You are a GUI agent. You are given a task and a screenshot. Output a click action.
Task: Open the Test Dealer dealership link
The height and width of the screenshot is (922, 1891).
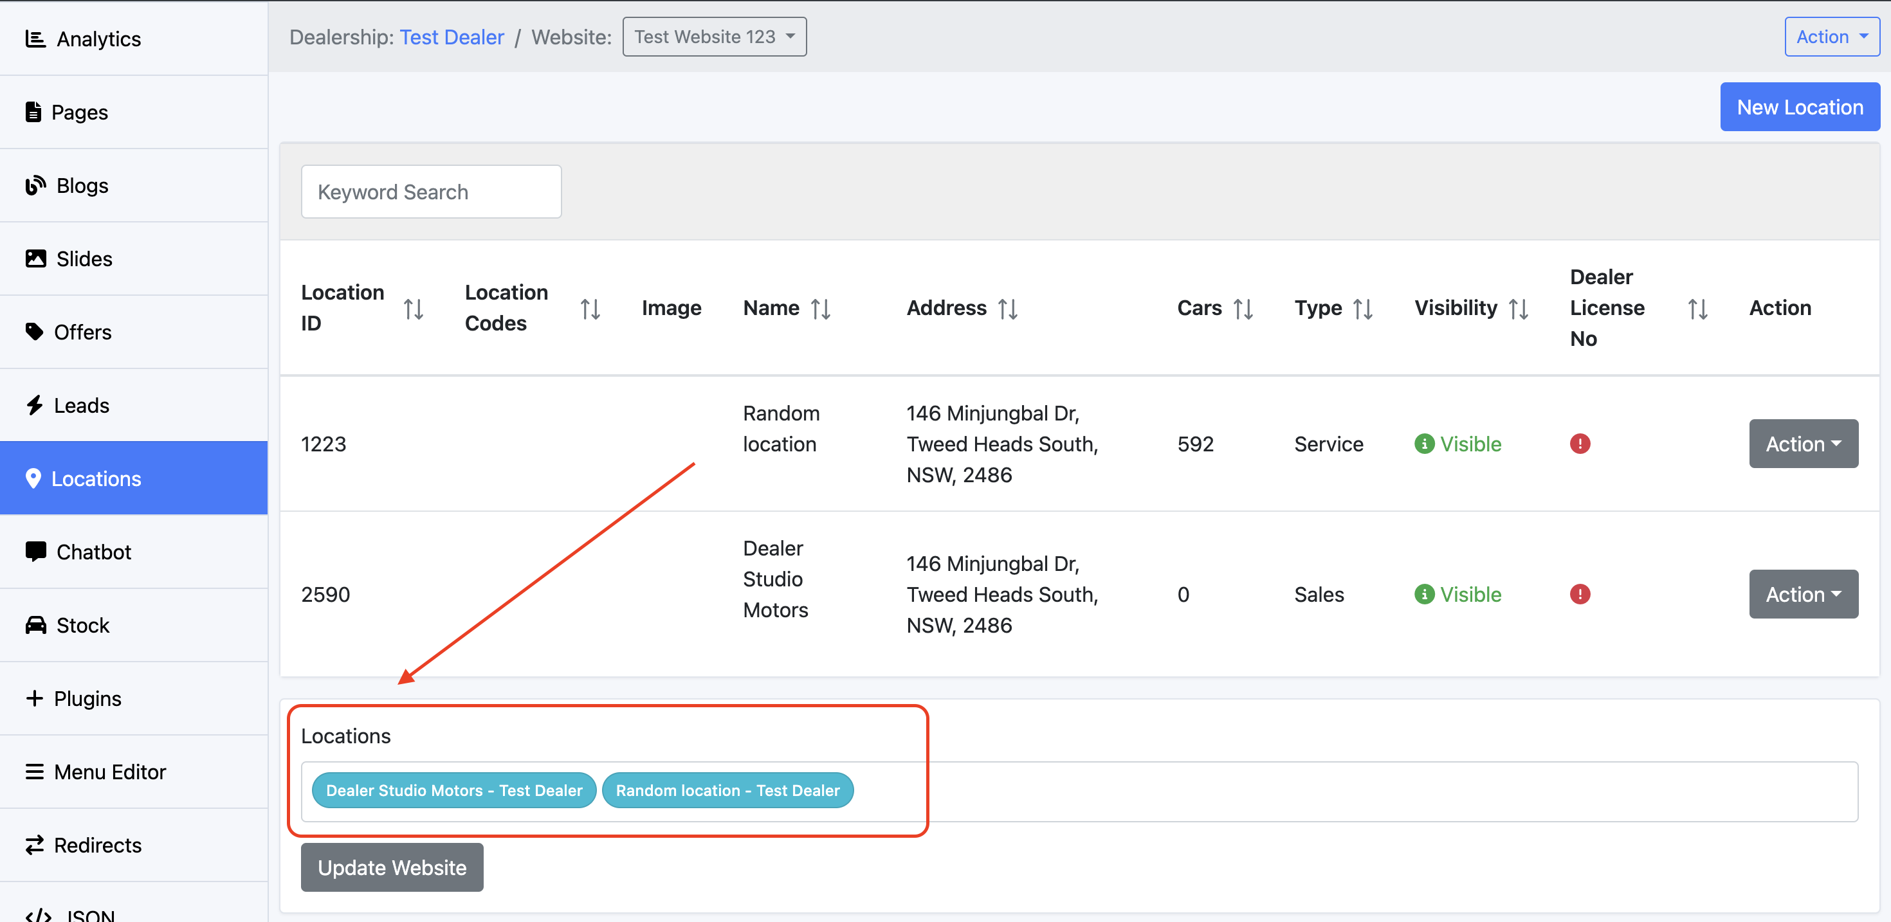coord(452,37)
